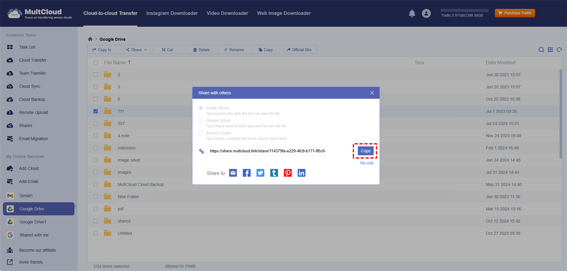Open Instagram Downloader tab

coord(172,13)
